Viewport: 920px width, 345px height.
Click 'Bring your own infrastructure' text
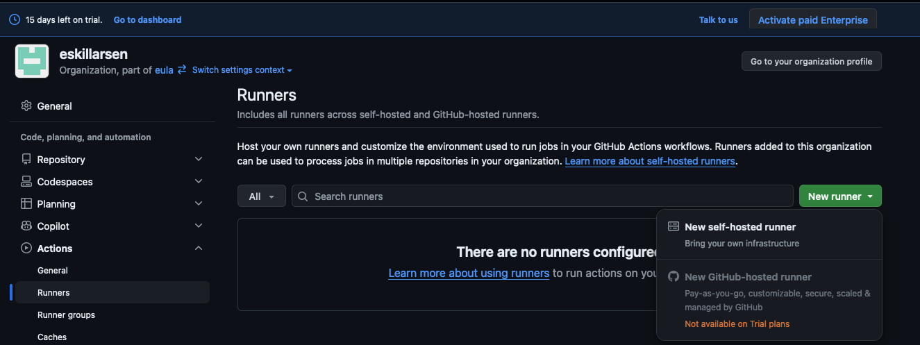coord(742,244)
